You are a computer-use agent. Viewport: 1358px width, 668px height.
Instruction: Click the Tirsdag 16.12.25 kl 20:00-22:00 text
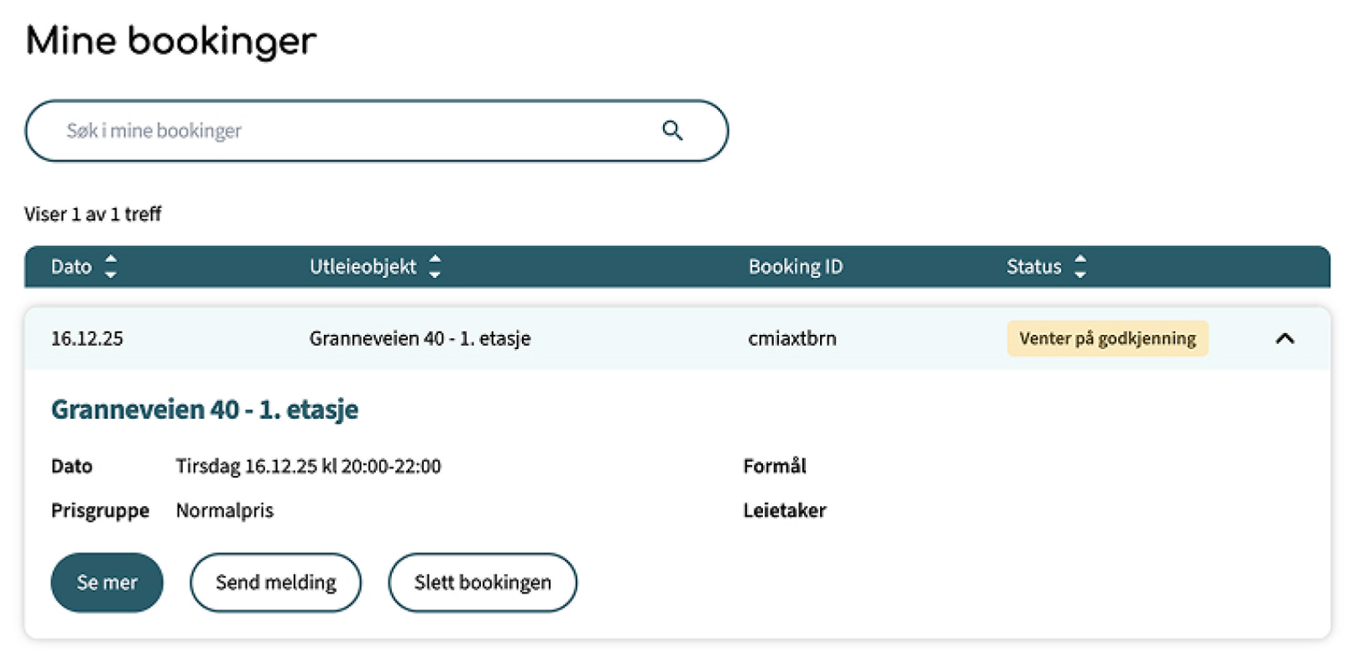308,467
